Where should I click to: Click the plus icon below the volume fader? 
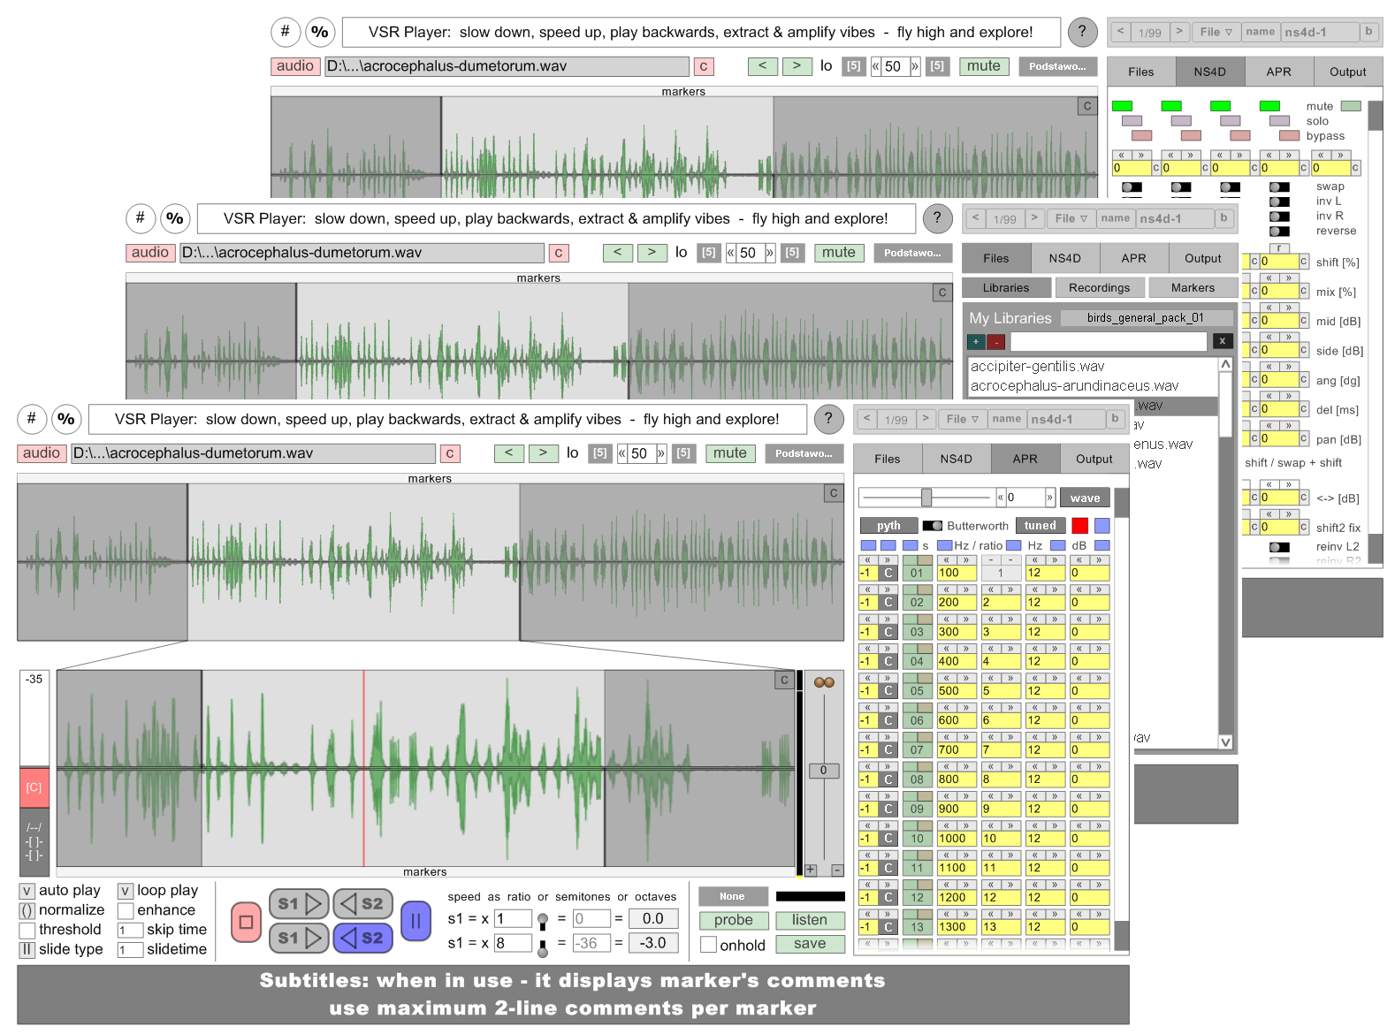tap(810, 870)
